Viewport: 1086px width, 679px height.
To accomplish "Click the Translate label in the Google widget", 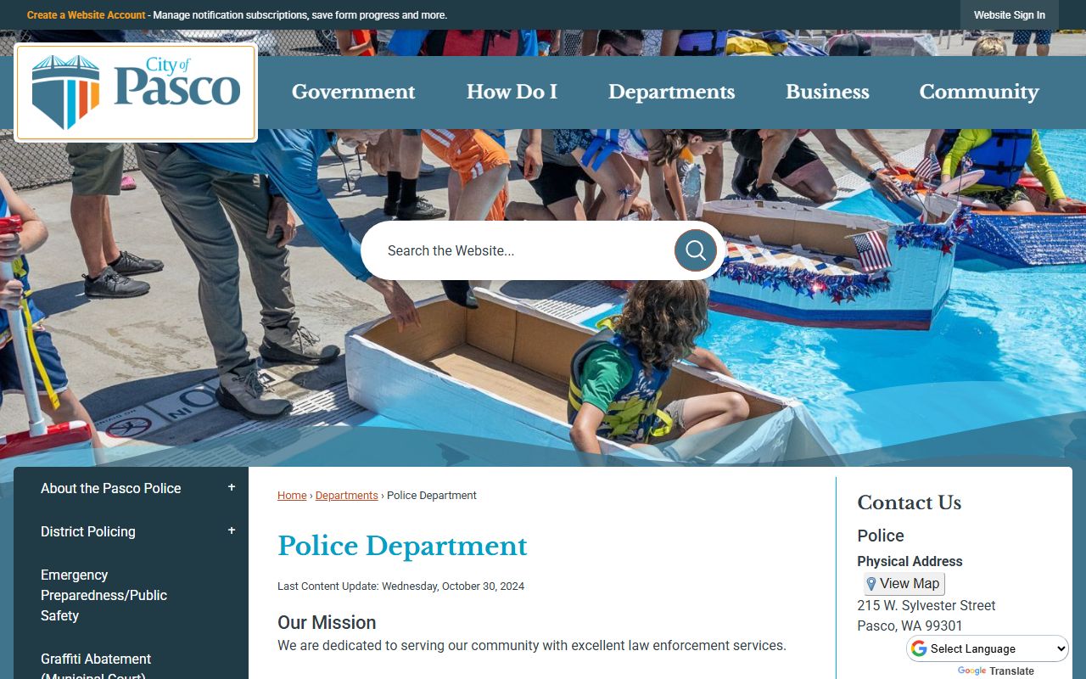I will (1012, 671).
